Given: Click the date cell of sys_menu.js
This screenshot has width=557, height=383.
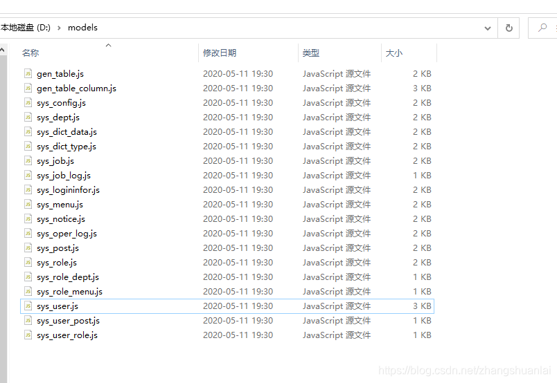Looking at the screenshot, I should click(238, 204).
